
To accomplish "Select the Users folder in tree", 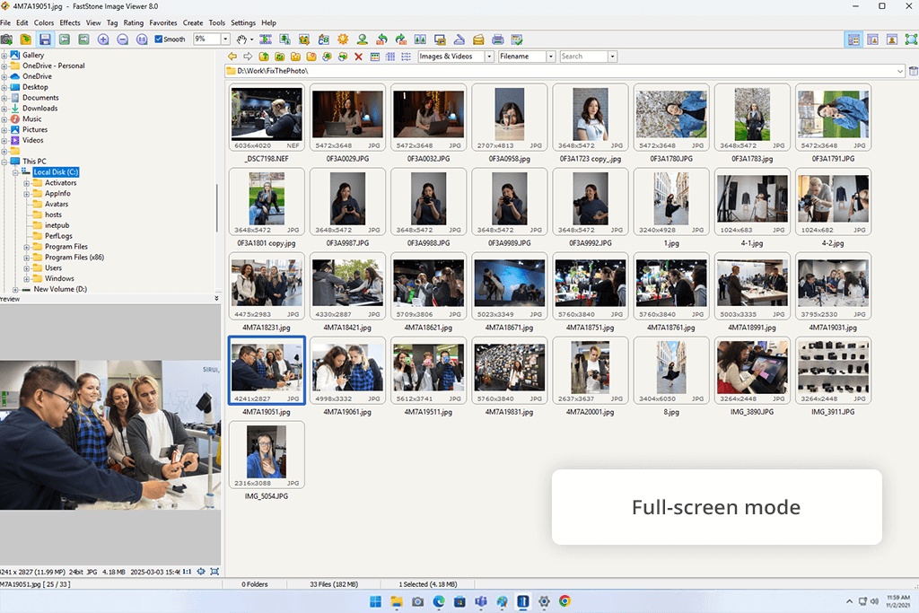I will 53,267.
